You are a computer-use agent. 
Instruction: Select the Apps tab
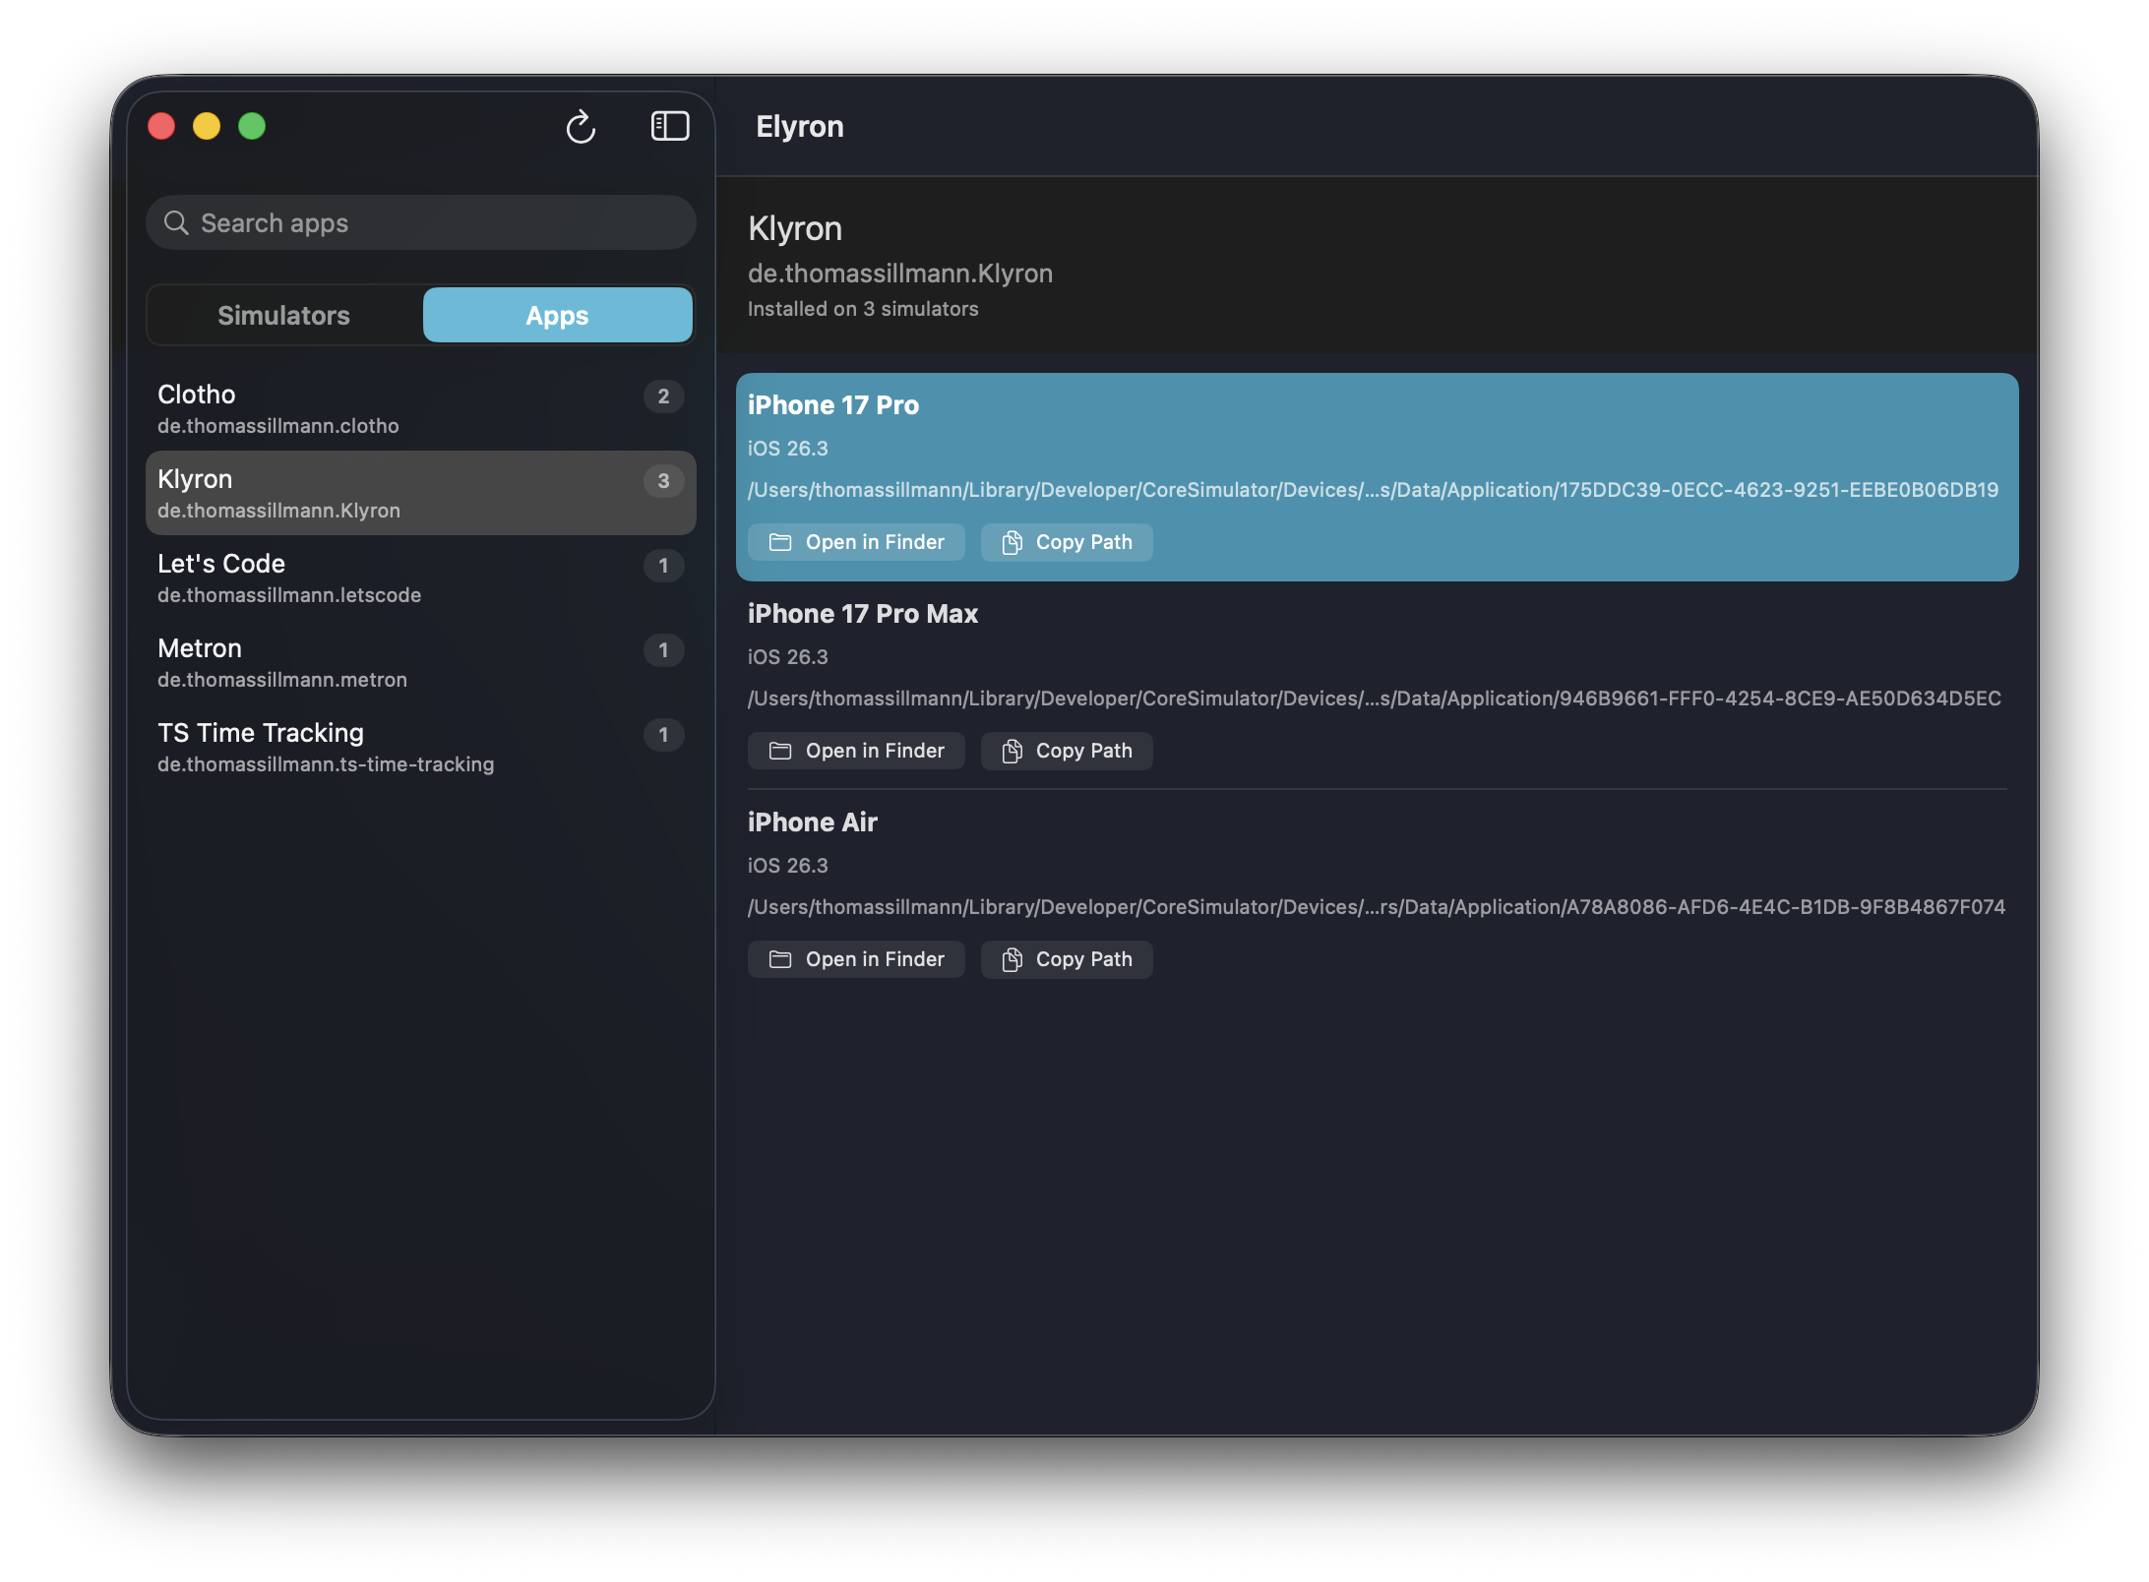(557, 316)
